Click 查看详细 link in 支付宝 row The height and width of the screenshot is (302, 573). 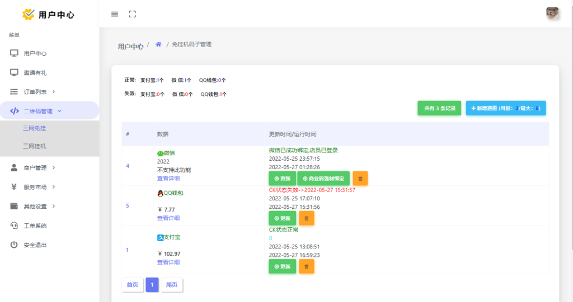tap(168, 262)
